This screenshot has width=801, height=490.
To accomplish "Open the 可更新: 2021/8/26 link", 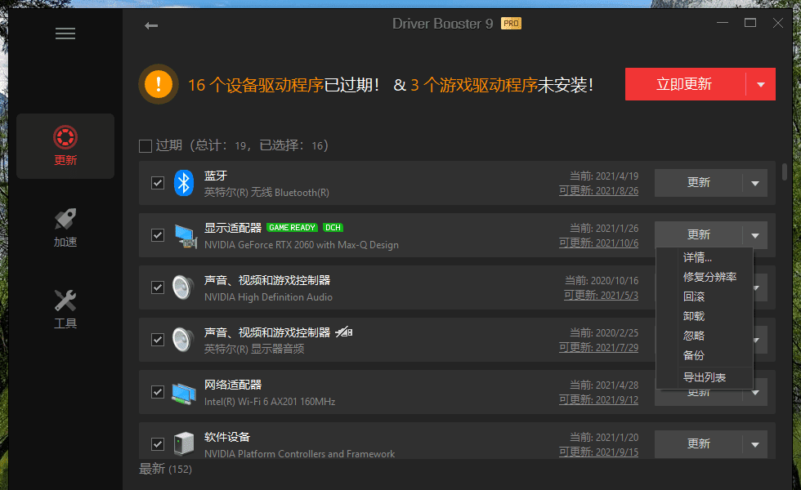I will click(598, 191).
